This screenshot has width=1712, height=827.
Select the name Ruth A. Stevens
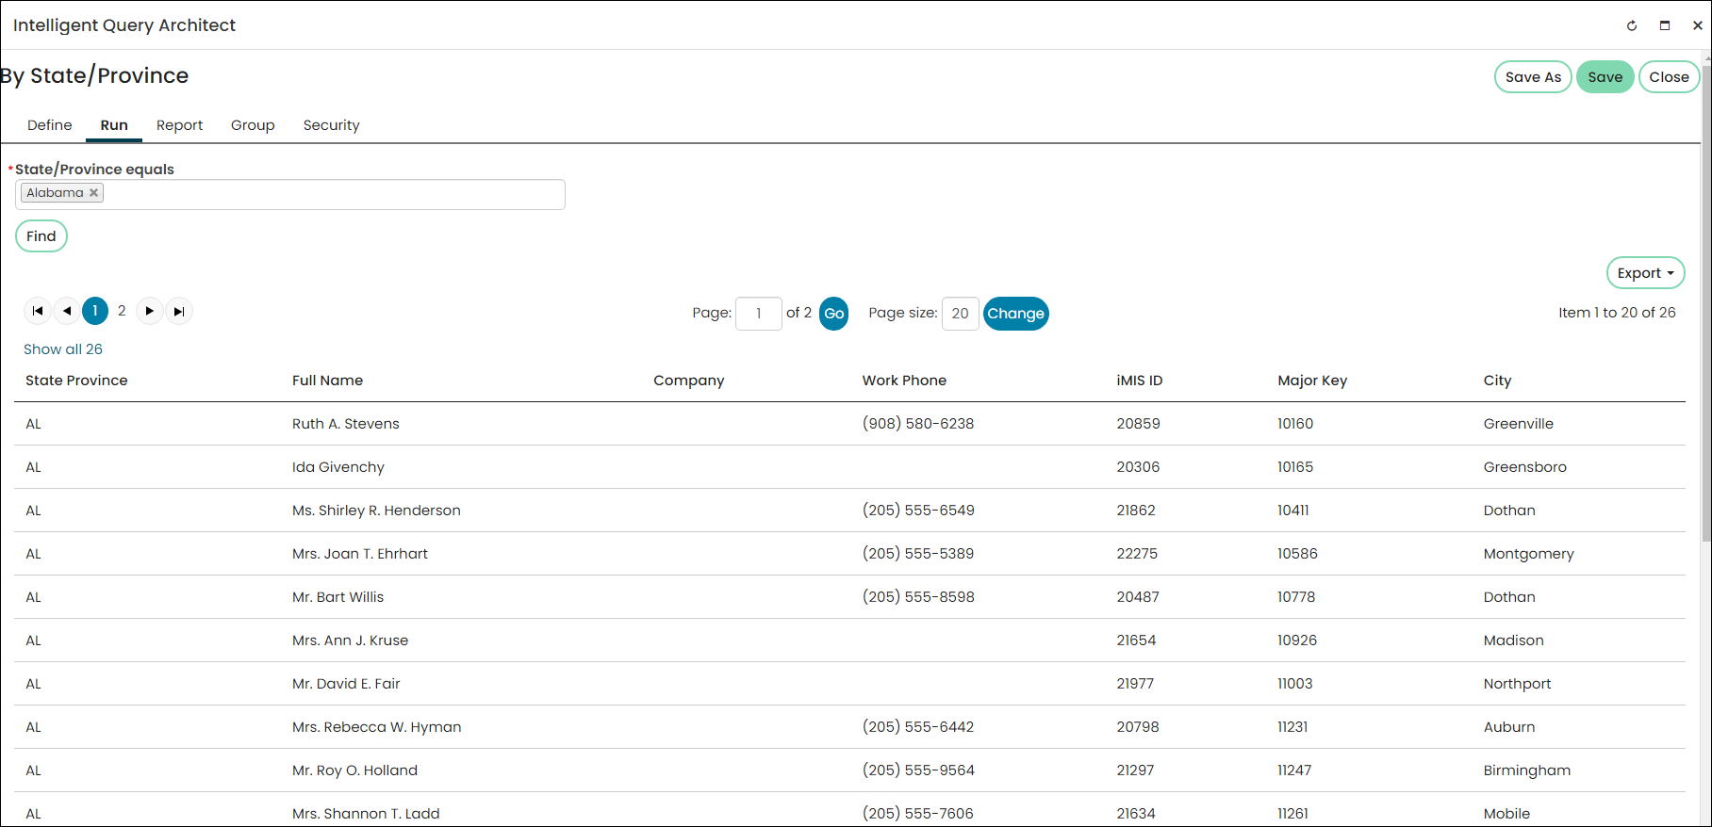tap(346, 424)
